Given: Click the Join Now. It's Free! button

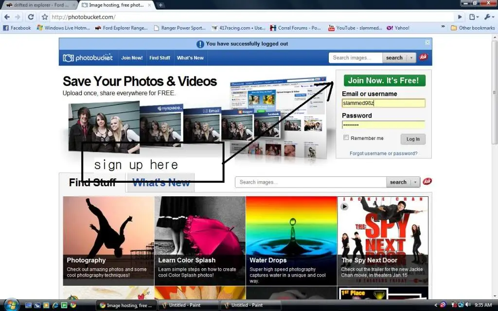Looking at the screenshot, I should [x=384, y=80].
